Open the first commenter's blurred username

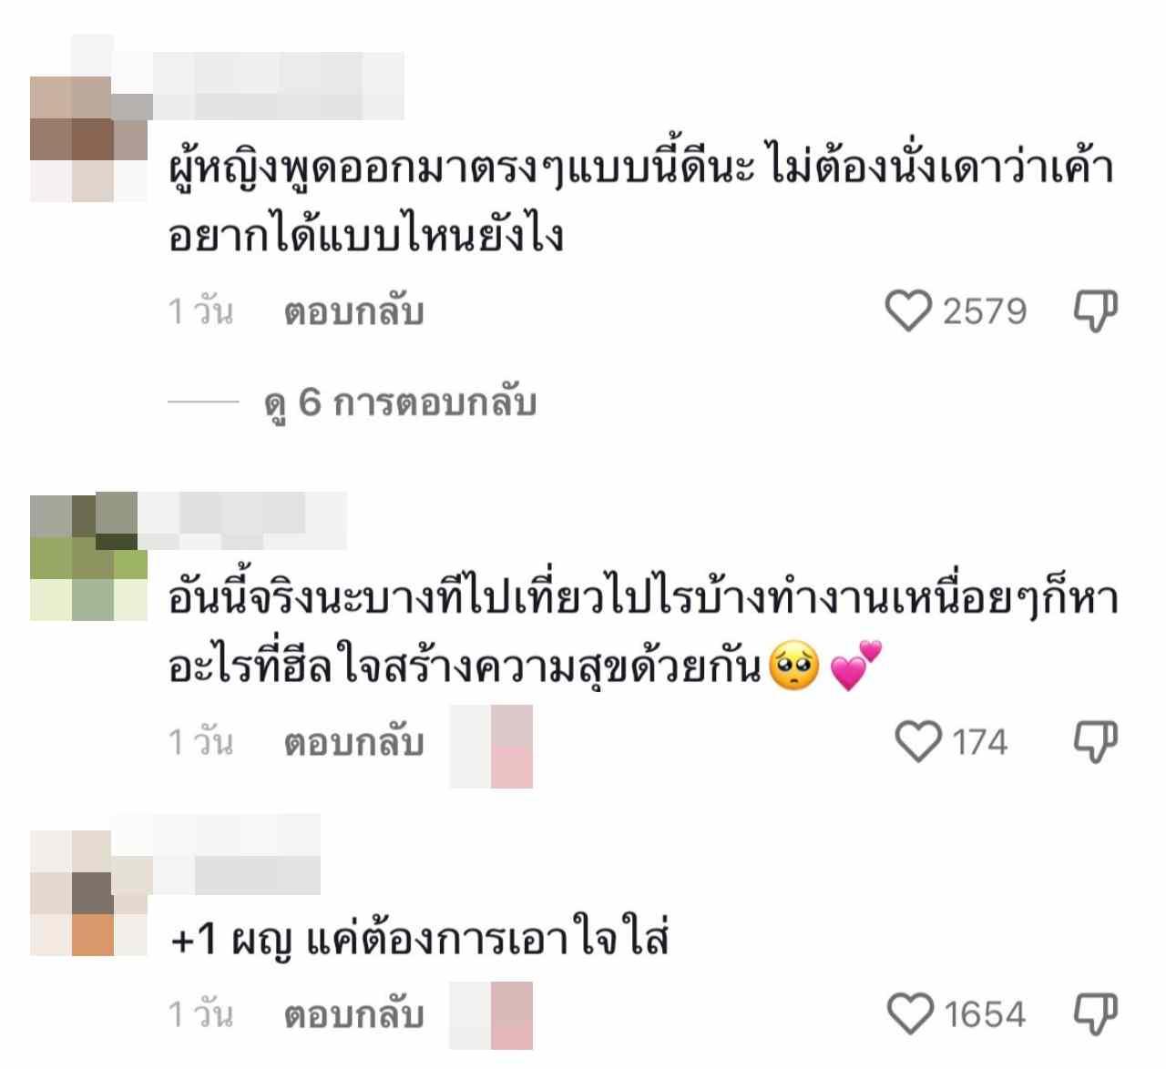278,87
